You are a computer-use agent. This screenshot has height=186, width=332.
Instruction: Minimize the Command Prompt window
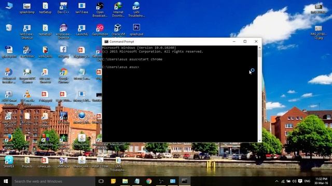[234, 41]
